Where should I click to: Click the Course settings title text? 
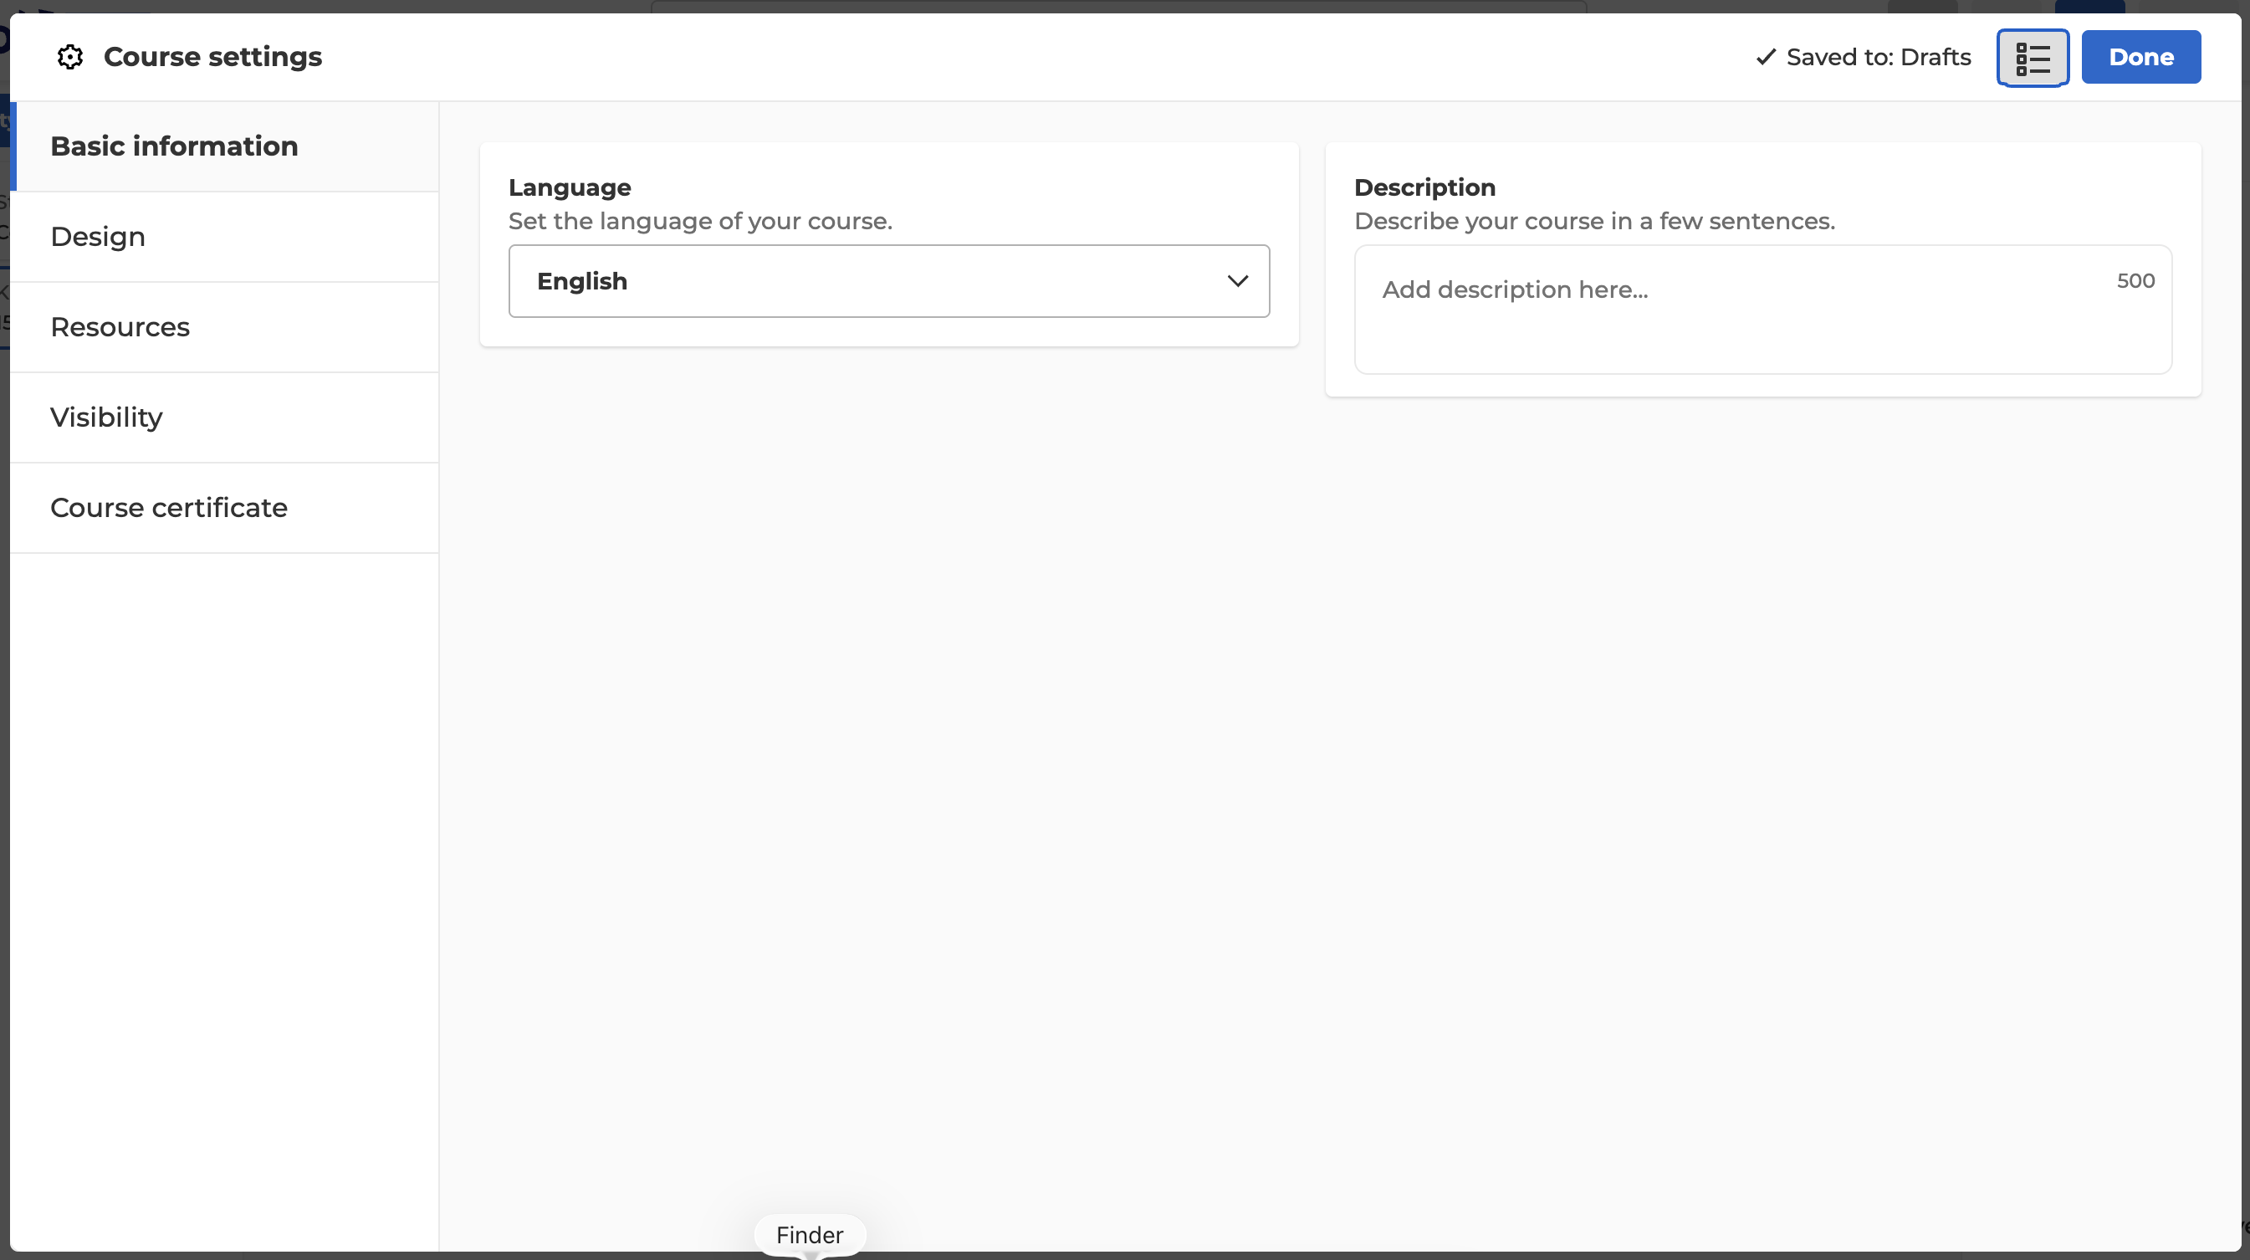(x=213, y=57)
